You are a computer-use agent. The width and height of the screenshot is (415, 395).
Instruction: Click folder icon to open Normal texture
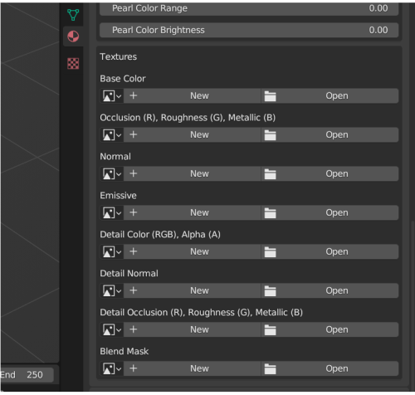pos(270,174)
